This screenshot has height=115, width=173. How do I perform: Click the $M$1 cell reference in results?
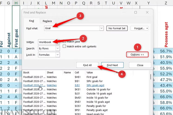(78, 98)
